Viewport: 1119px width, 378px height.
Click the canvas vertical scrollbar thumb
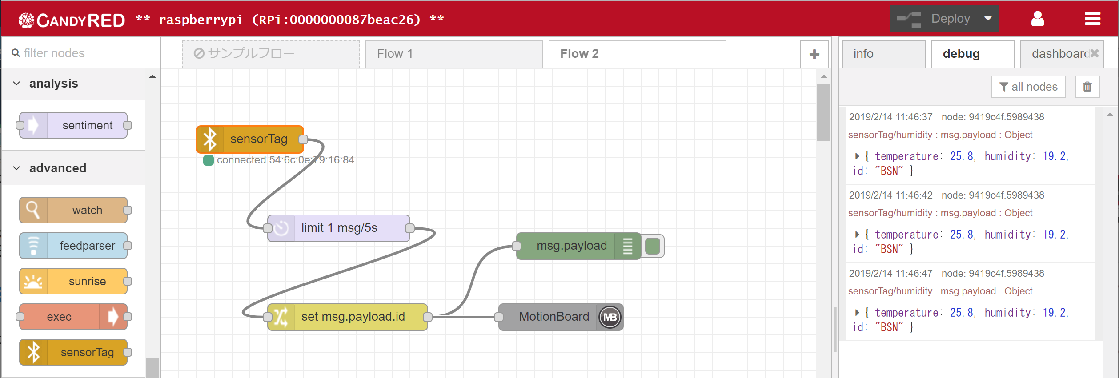(823, 112)
